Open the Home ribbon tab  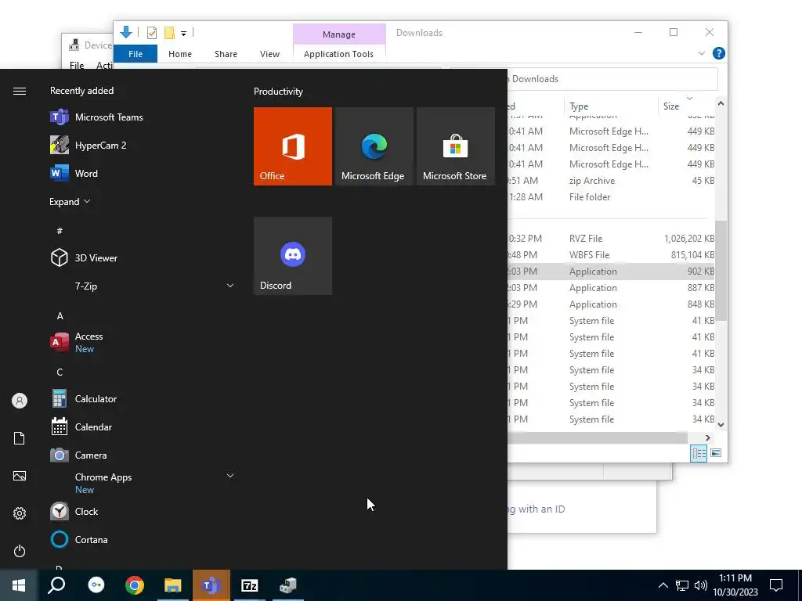[x=180, y=54]
